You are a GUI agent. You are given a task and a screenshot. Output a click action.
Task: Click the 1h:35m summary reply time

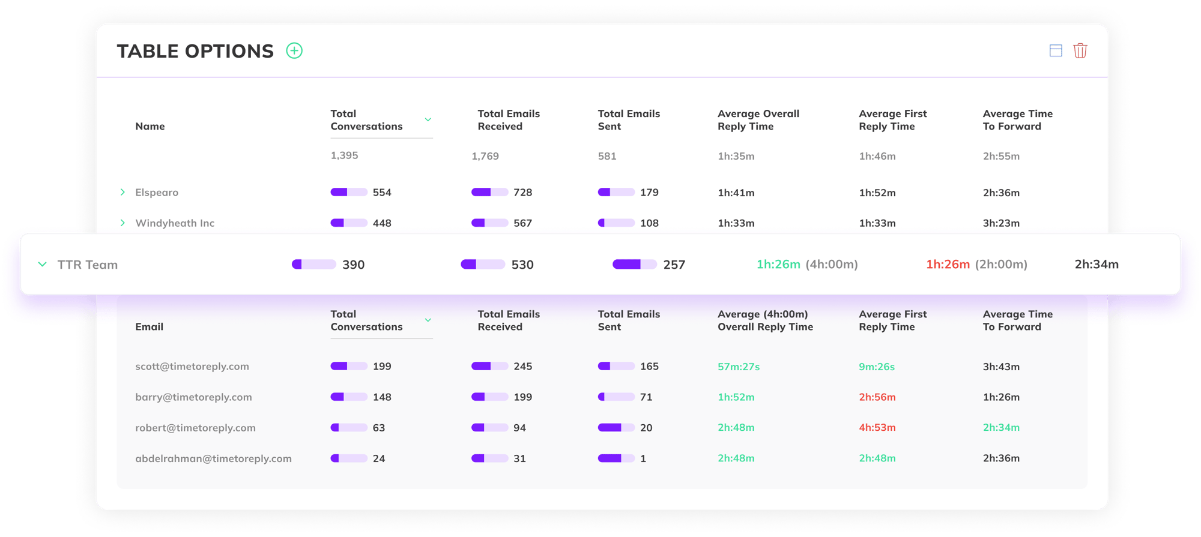736,157
